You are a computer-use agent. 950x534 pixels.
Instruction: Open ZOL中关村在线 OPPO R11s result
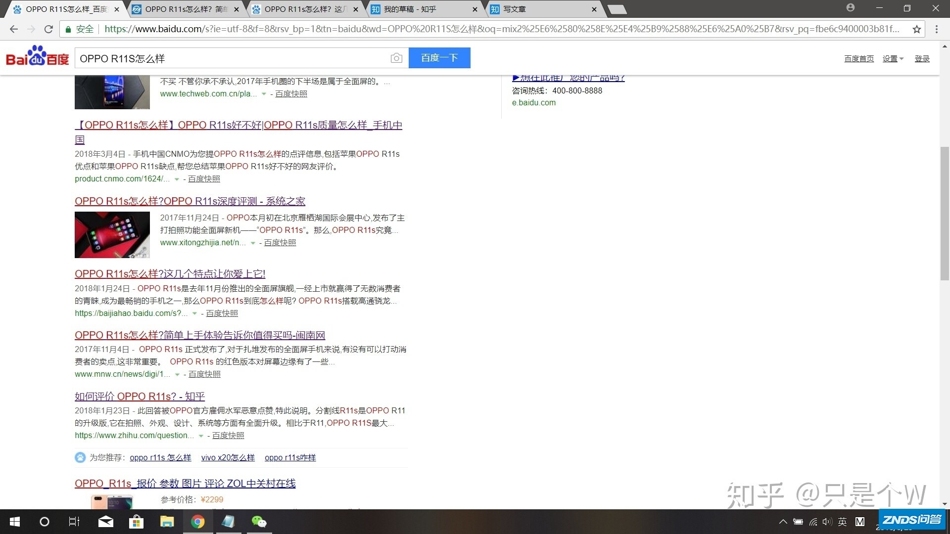pos(185,484)
